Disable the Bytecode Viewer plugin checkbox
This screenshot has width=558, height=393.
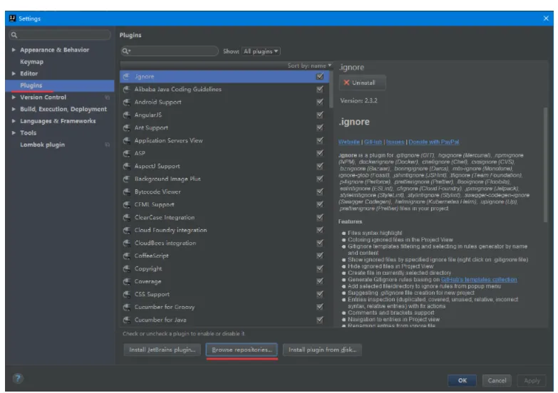pos(320,192)
